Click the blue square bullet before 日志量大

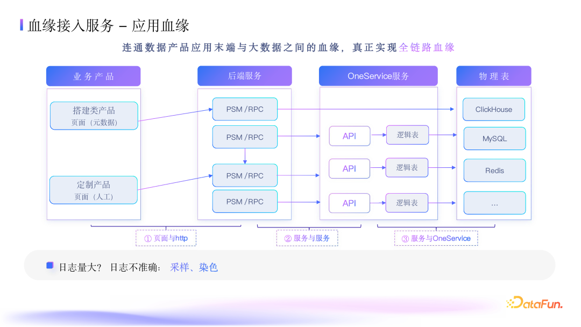(x=50, y=266)
